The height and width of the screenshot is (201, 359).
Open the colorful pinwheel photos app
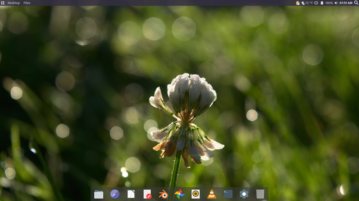tap(179, 194)
